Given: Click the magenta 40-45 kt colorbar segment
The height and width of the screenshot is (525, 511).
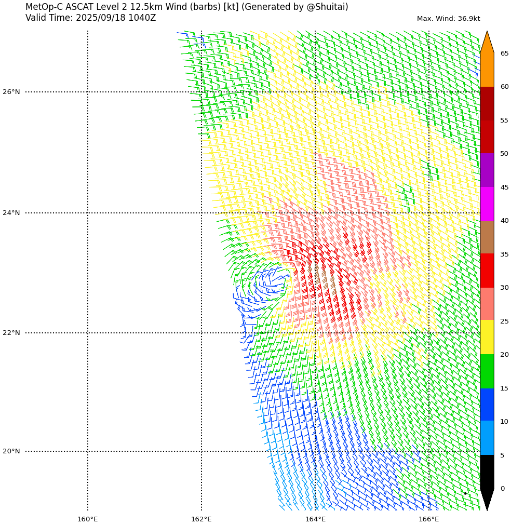Looking at the screenshot, I should (x=487, y=204).
